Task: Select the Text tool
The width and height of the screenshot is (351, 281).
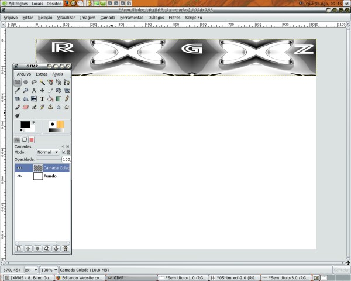Action: coord(42,99)
